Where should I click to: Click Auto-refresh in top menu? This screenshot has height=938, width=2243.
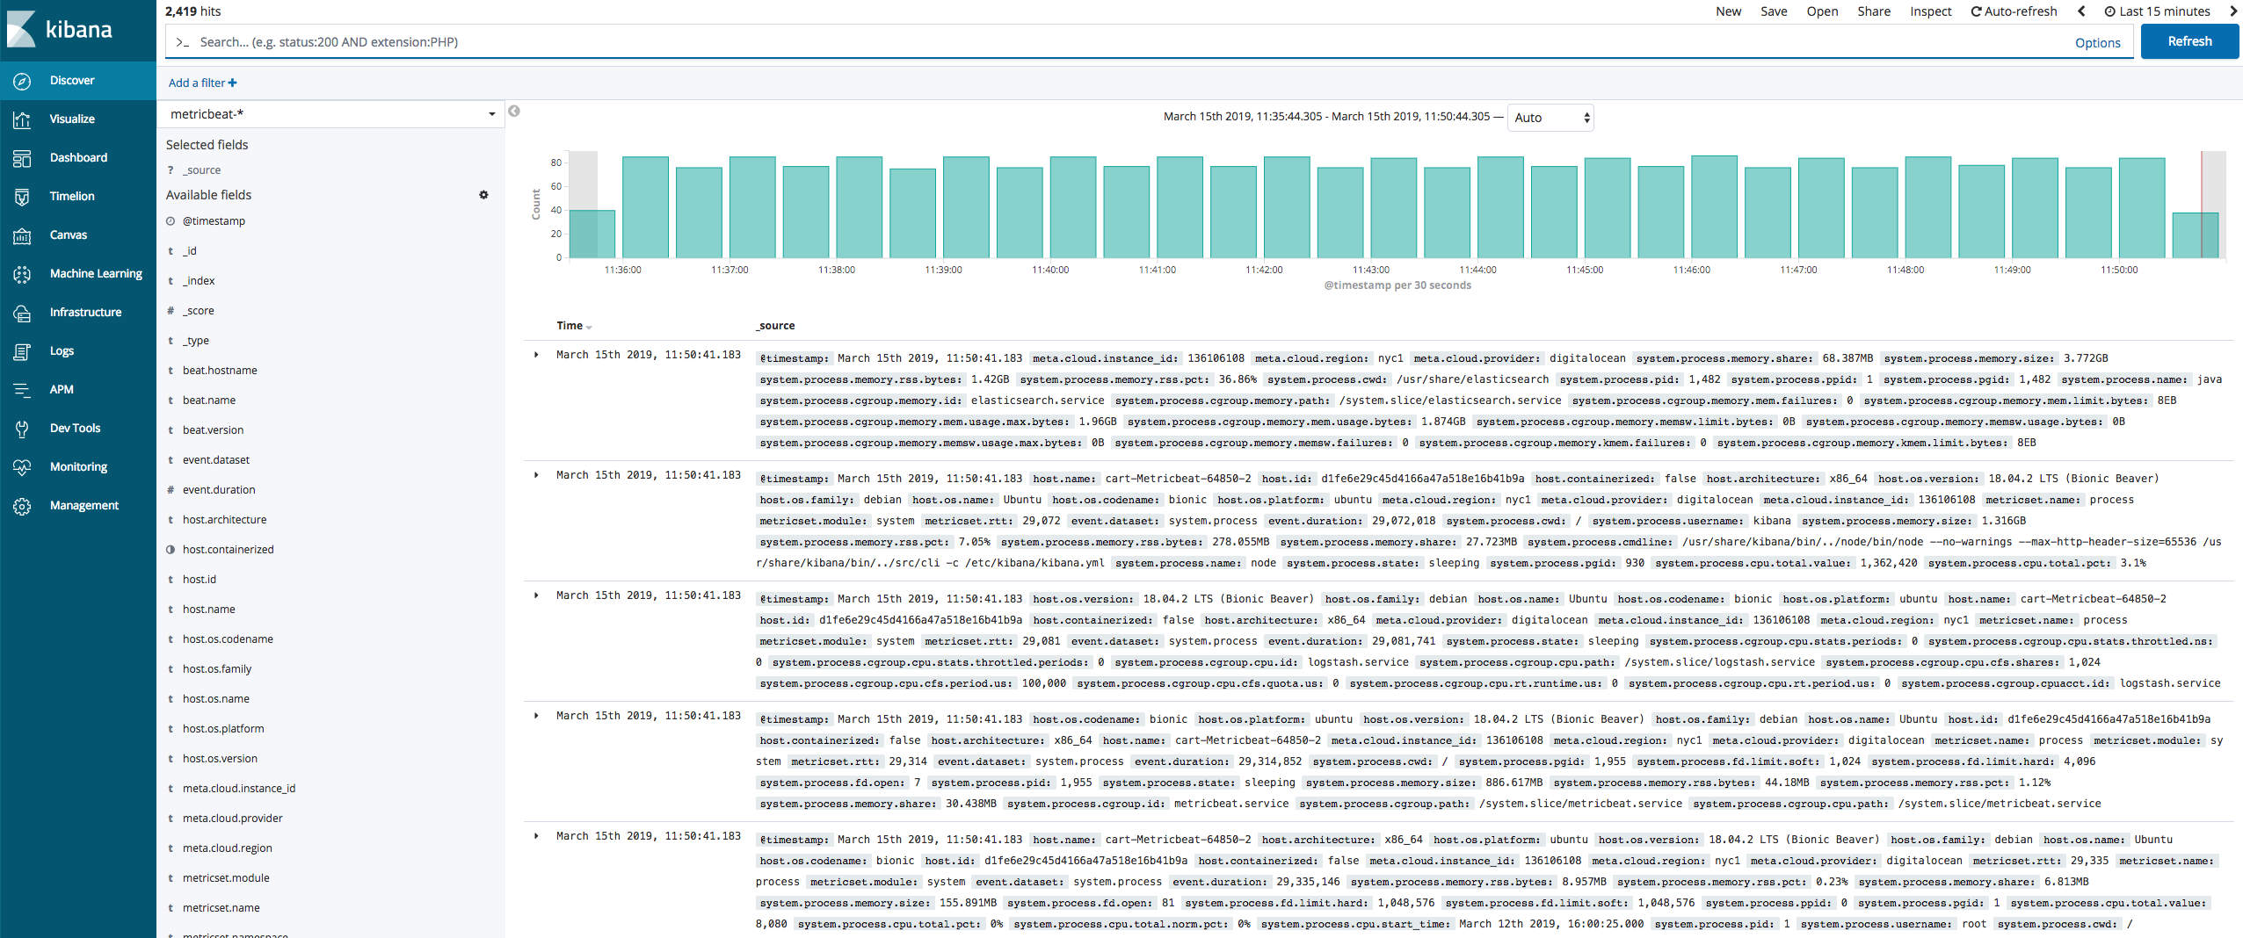2014,11
